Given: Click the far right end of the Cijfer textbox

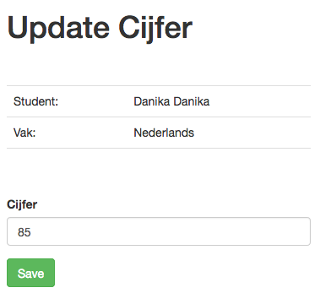Looking at the screenshot, I should pos(306,231).
